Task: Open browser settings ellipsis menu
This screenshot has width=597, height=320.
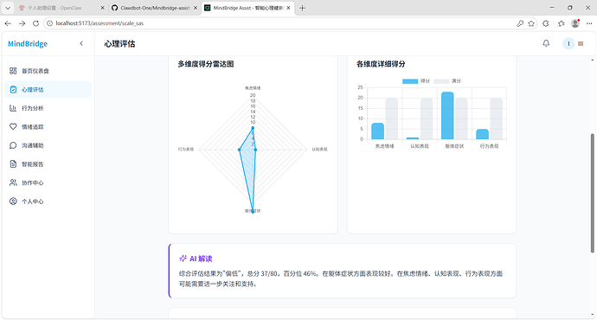Action: (x=589, y=23)
